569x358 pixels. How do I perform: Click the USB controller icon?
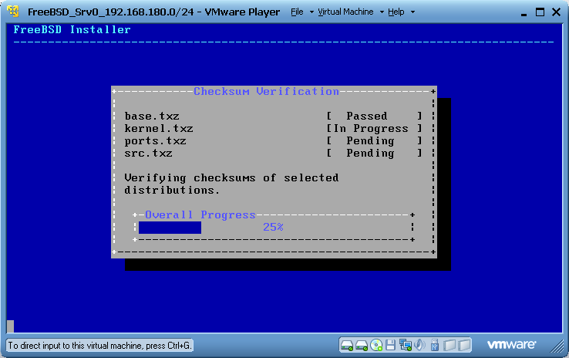435,345
